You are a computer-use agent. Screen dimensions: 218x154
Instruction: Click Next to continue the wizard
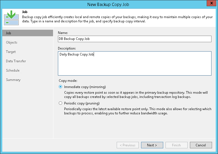click(x=152, y=145)
